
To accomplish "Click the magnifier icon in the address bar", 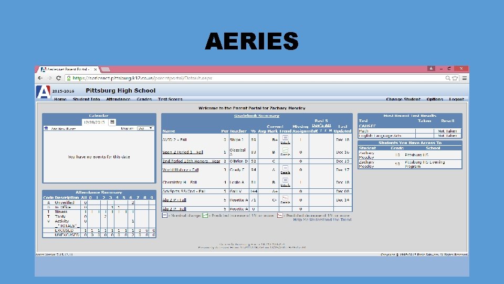I will 447,78.
